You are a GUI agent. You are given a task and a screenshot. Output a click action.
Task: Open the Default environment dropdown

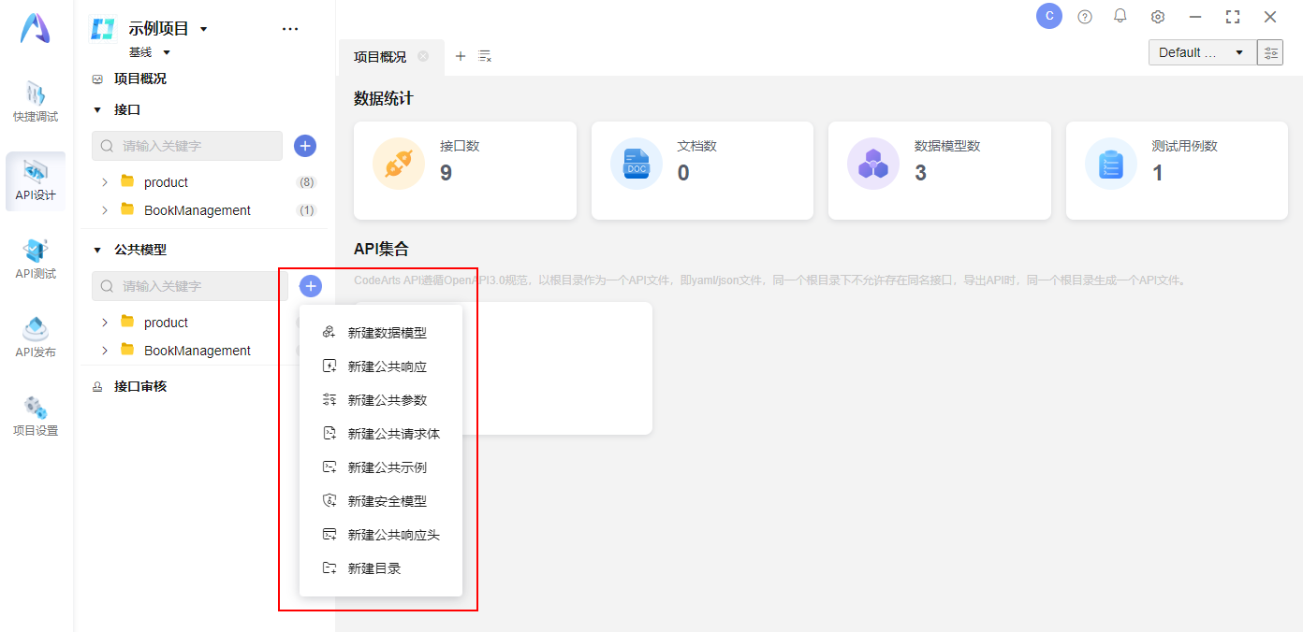pos(1201,52)
